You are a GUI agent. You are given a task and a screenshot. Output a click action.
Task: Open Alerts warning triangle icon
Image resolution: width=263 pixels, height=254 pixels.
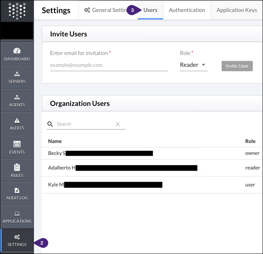(x=17, y=120)
